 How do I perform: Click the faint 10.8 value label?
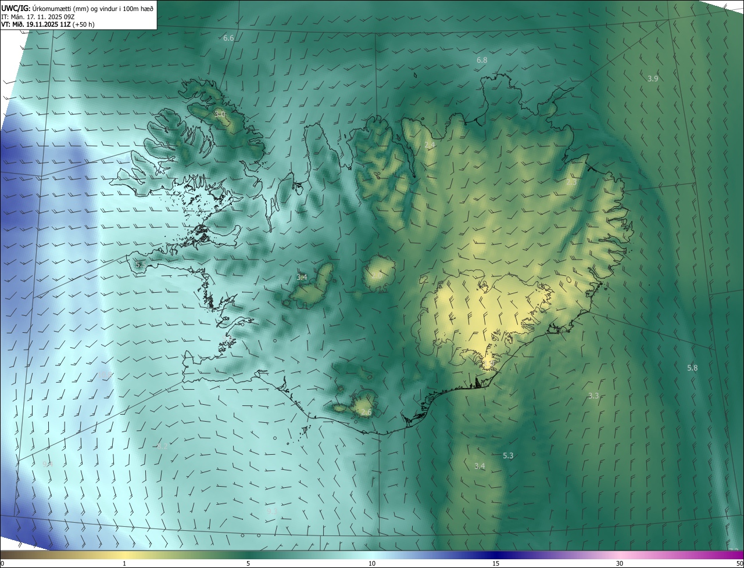[x=105, y=375]
